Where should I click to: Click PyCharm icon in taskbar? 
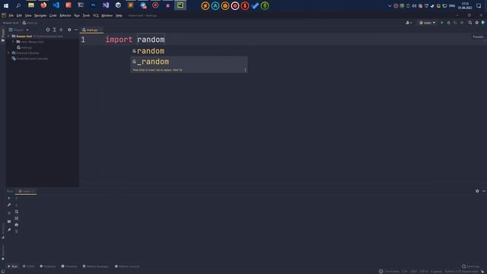[180, 5]
